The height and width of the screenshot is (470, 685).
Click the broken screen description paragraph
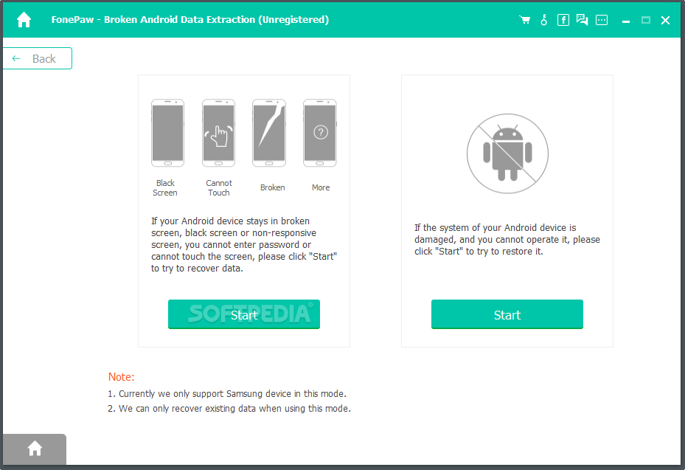244,245
